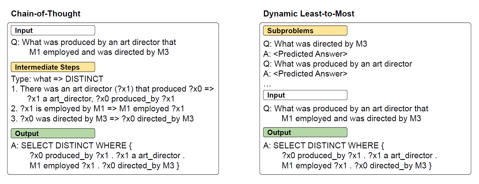Click the first '<Predicted Answer>' text

(310, 54)
